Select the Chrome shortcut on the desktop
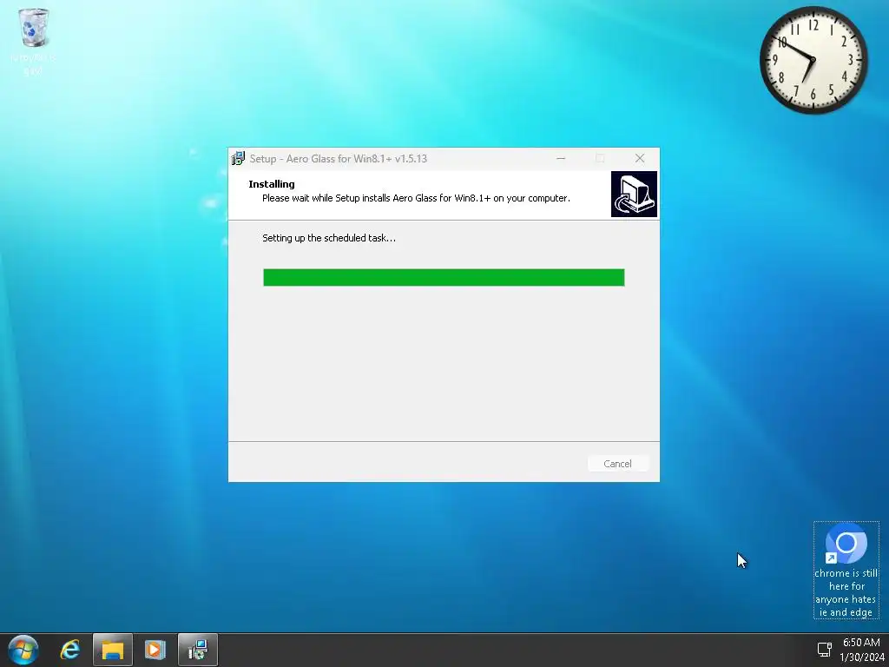The height and width of the screenshot is (667, 889). coord(846,570)
